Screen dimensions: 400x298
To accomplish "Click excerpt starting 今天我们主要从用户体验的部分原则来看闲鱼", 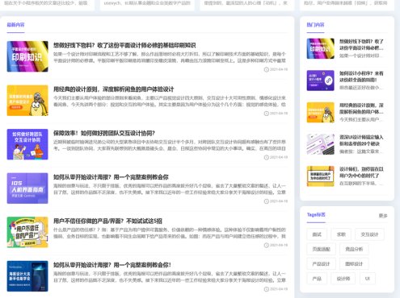I will (x=170, y=101).
